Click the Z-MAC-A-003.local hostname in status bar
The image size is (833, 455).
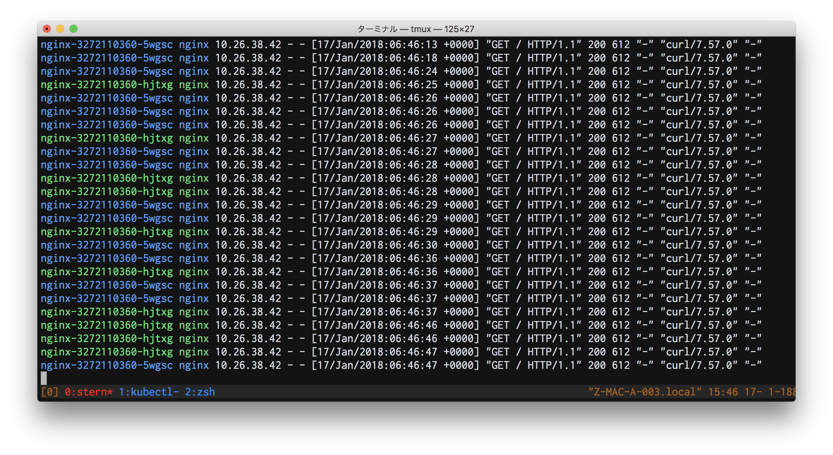point(645,392)
